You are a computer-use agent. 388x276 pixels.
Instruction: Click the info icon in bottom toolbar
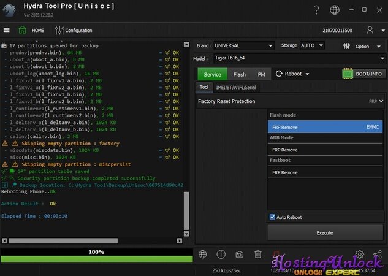point(221,254)
